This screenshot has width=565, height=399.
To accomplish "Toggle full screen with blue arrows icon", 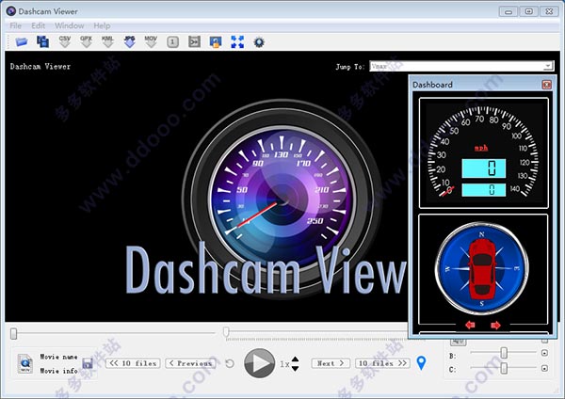I will (237, 42).
